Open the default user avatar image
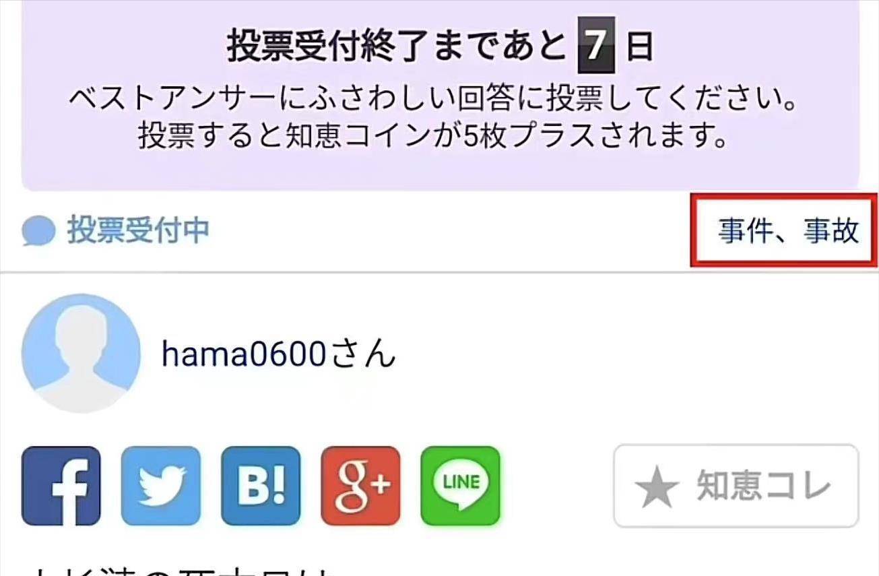Screen dimensions: 879x576 point(81,352)
